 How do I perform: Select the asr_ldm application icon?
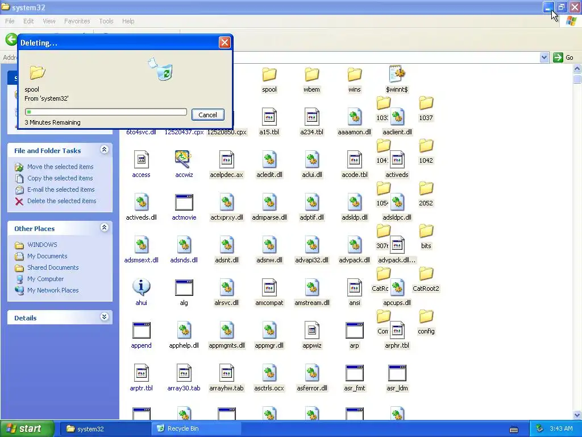click(x=397, y=373)
